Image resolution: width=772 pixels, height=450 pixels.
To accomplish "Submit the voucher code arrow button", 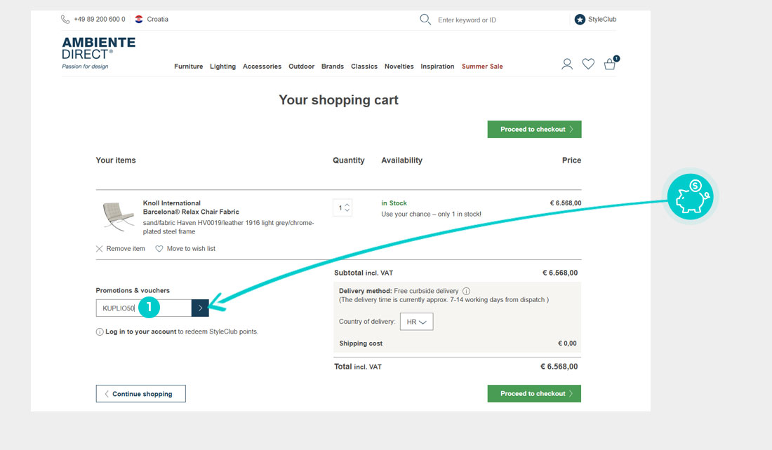I will point(200,308).
